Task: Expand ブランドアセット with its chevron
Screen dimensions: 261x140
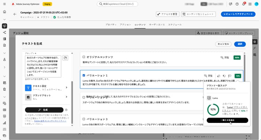Action: [x=66, y=97]
